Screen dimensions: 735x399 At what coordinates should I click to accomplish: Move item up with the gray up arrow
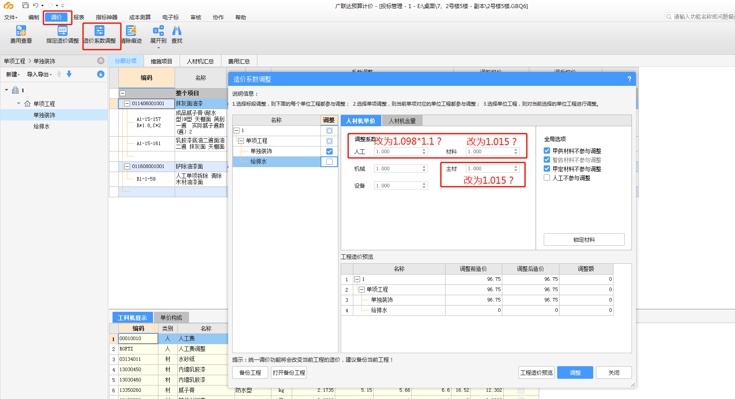pyautogui.click(x=59, y=74)
